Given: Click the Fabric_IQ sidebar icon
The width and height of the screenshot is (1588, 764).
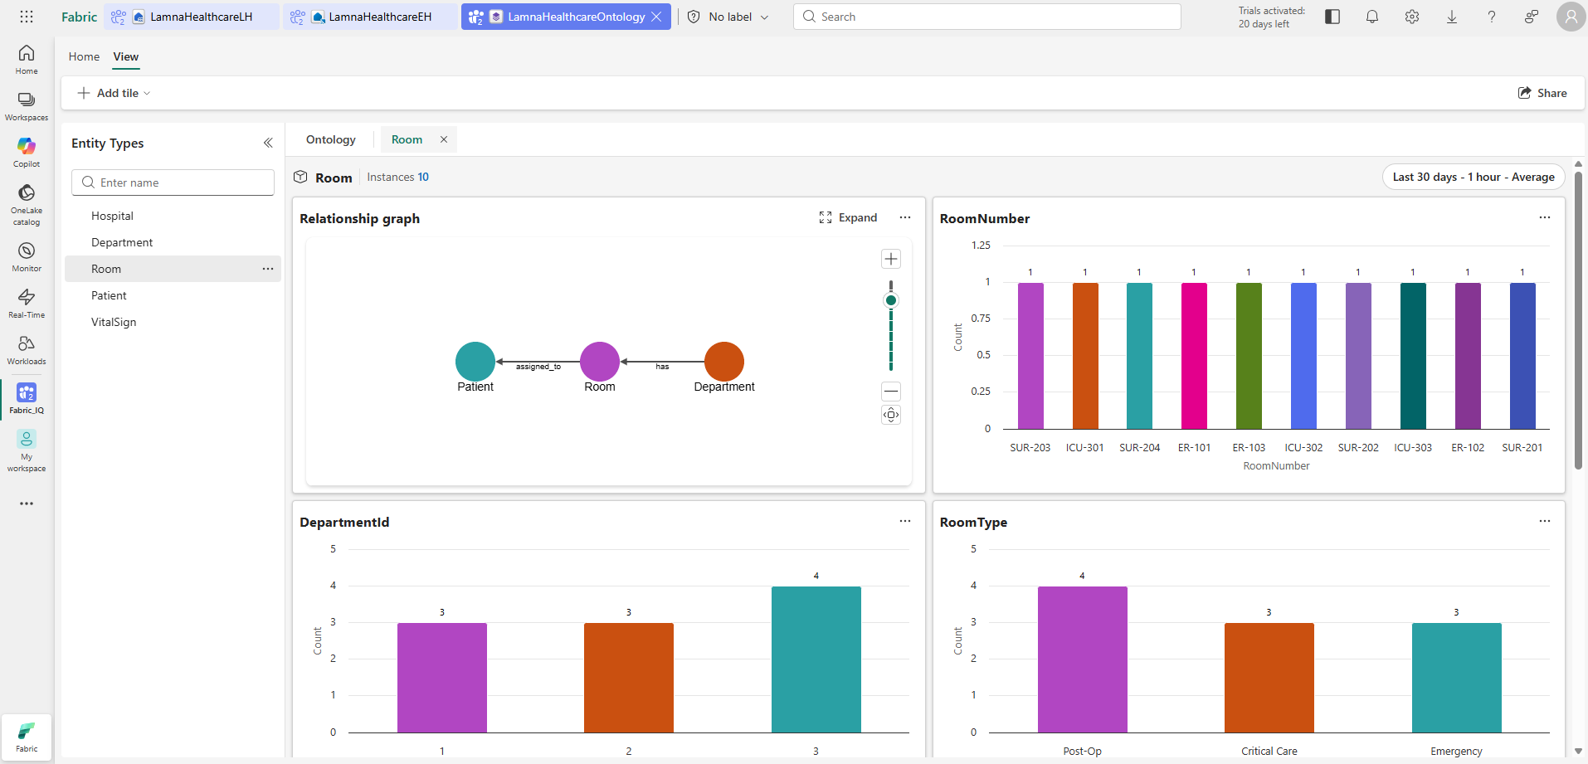Looking at the screenshot, I should (27, 399).
